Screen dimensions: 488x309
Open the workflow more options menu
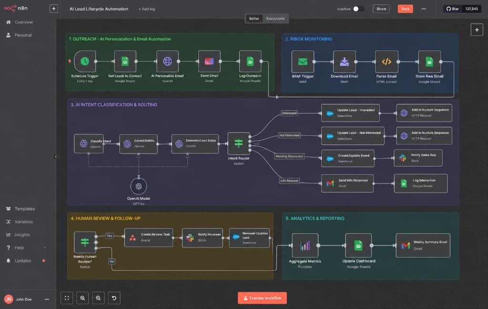tap(424, 9)
